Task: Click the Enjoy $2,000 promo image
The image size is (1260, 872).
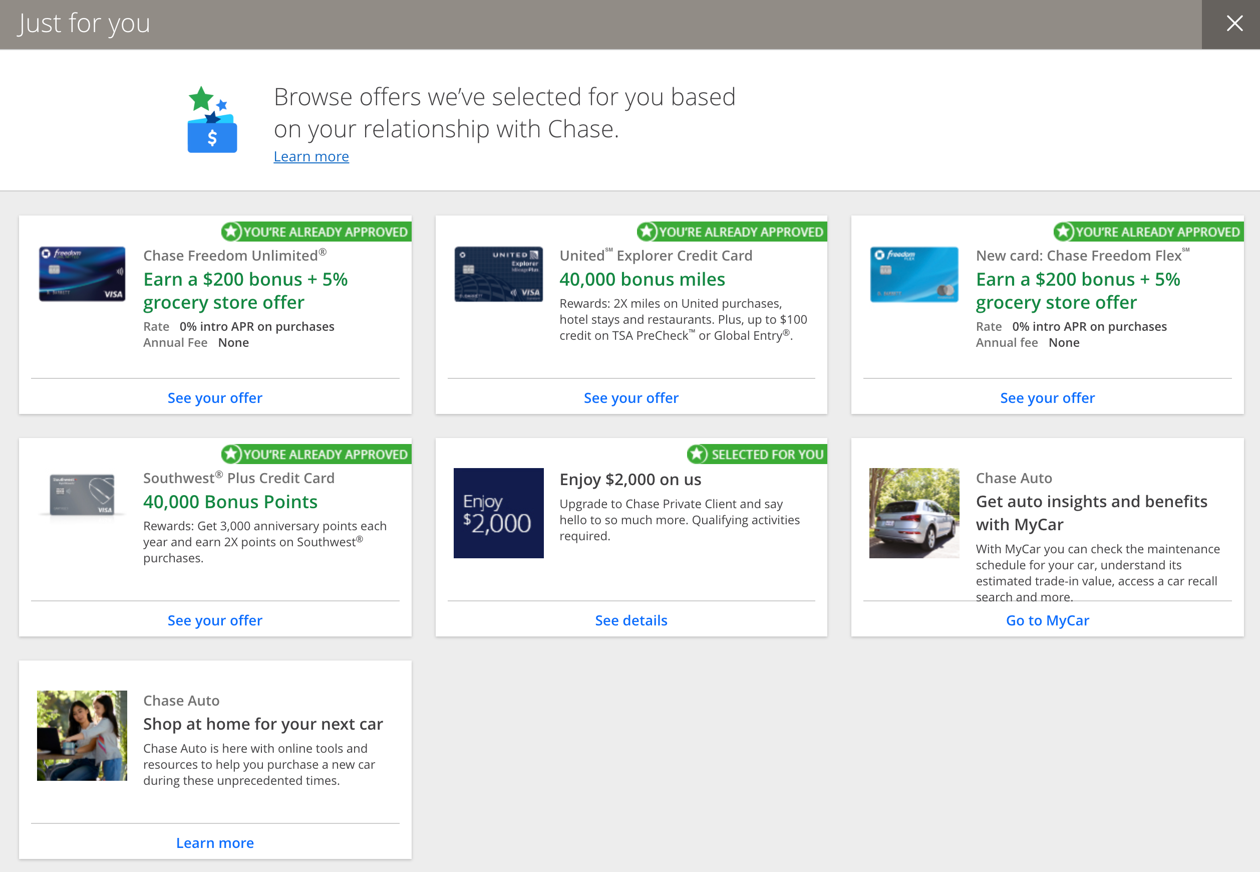Action: point(498,513)
